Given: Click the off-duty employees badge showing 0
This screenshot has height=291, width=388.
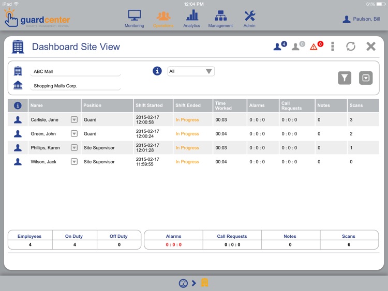Looking at the screenshot, I should tap(297, 47).
